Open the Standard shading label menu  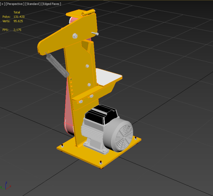[33, 4]
